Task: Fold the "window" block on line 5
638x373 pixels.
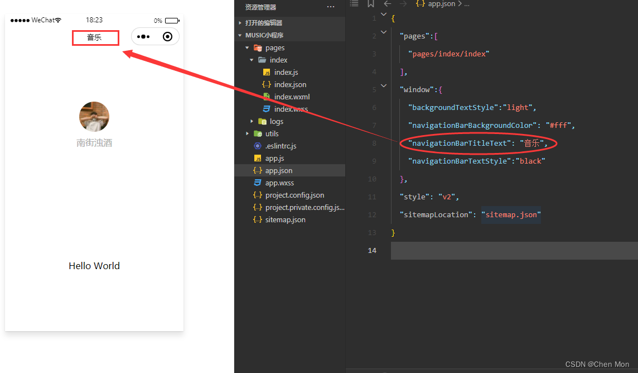Action: click(x=384, y=86)
